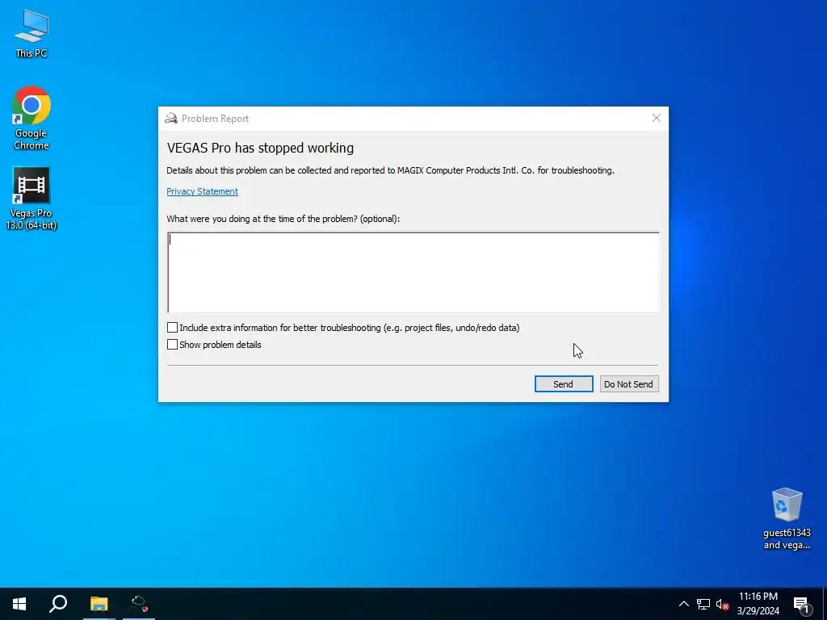Select the Vegas Pro 13.0 desktop shortcut
Image resolution: width=827 pixels, height=620 pixels.
31,199
